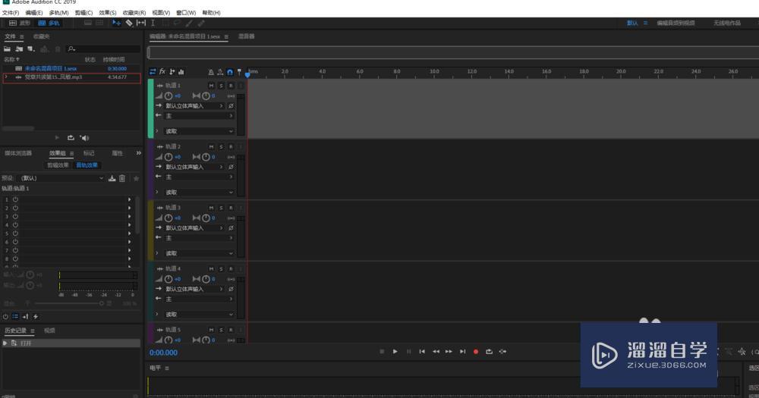Screen dimensions: 759x398
Task: Open the 效果(S) menu
Action: pyautogui.click(x=108, y=13)
